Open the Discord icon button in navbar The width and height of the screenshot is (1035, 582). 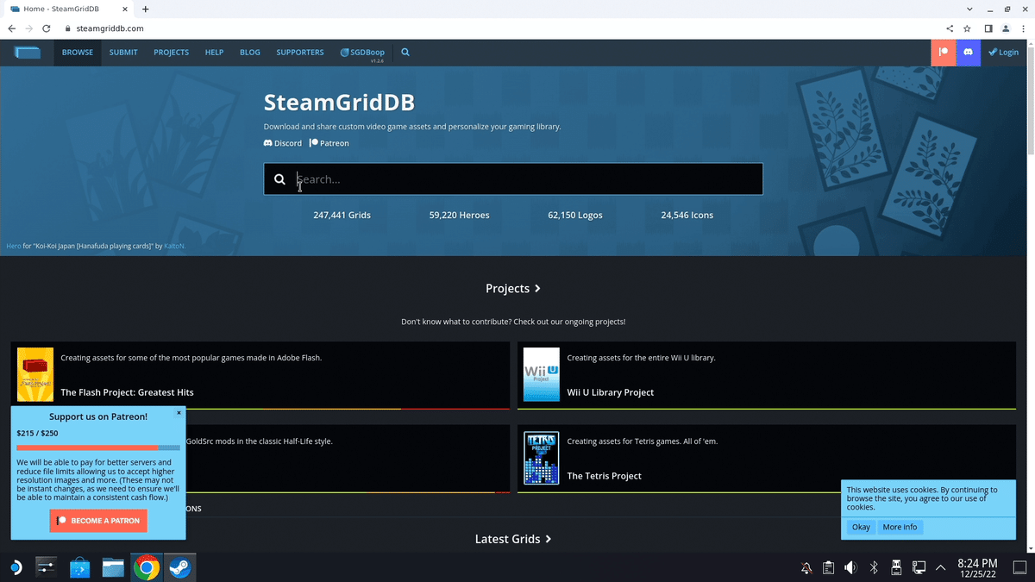click(969, 53)
